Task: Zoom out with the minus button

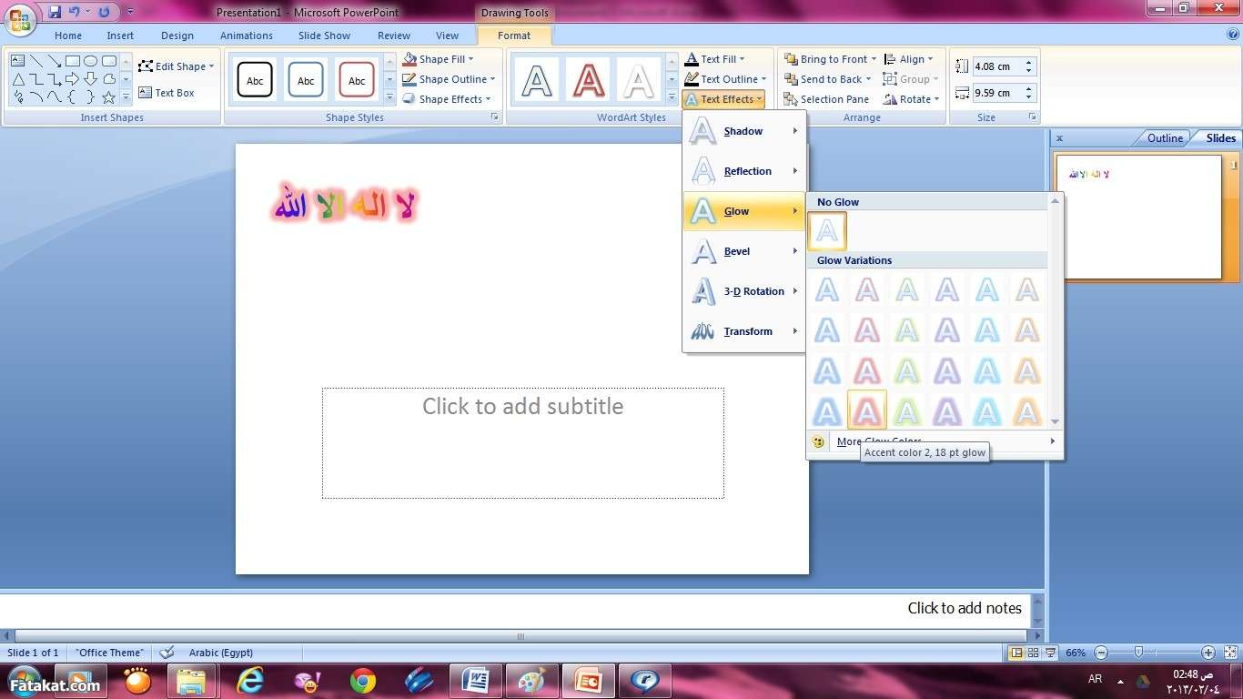Action: click(1101, 653)
